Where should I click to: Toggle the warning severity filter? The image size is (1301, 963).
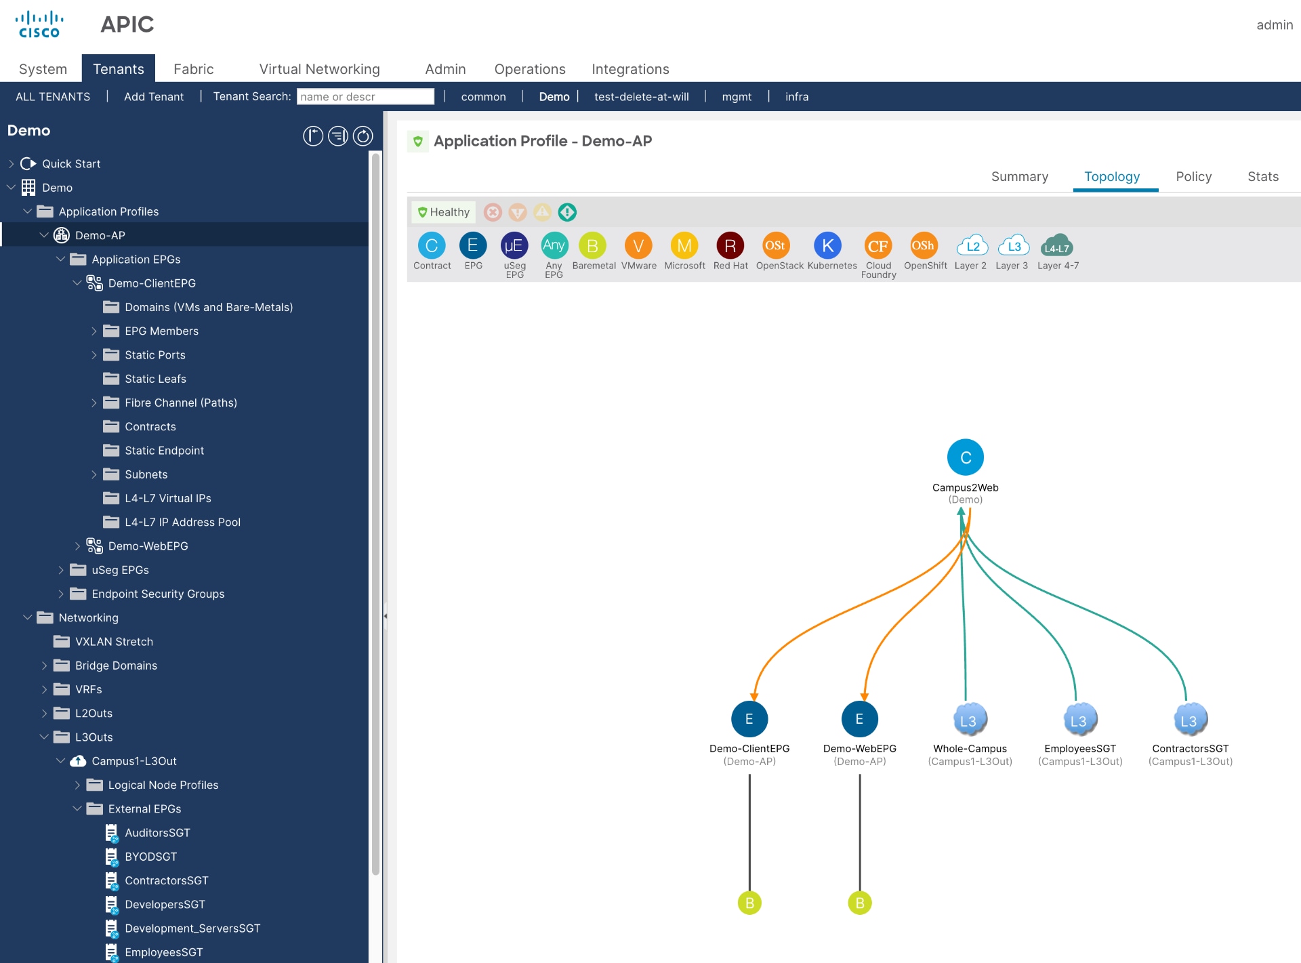coord(542,212)
